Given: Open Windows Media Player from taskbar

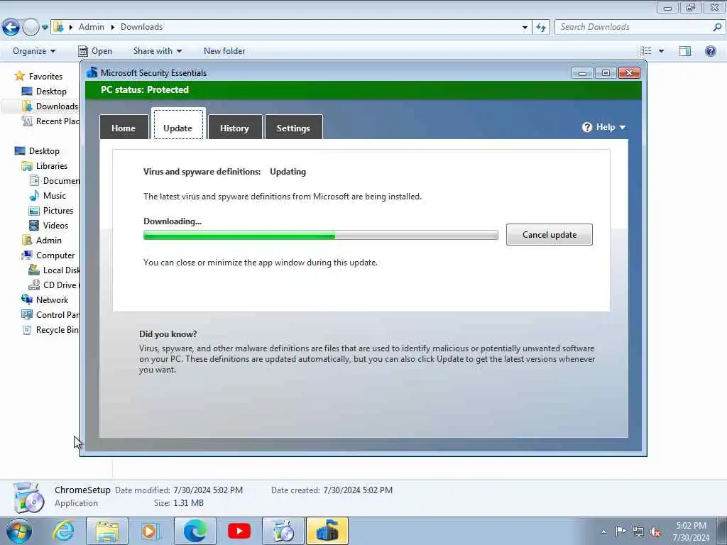Looking at the screenshot, I should pos(151,531).
